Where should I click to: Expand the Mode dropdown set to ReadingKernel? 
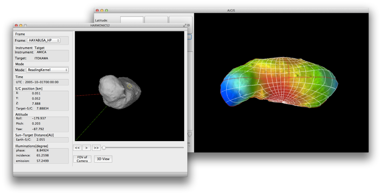click(47, 70)
